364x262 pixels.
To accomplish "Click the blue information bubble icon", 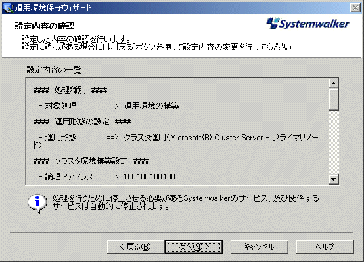I will point(37,203).
